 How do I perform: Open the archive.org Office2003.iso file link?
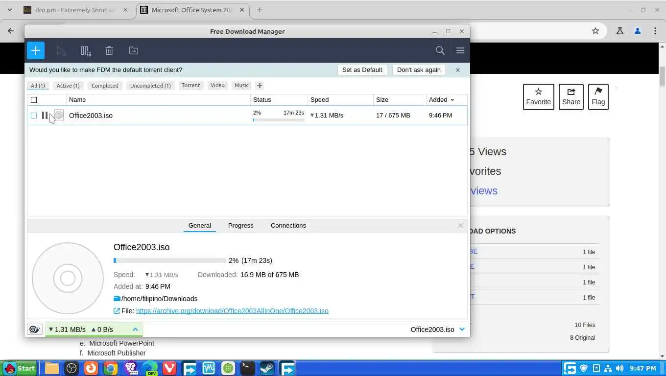click(232, 311)
